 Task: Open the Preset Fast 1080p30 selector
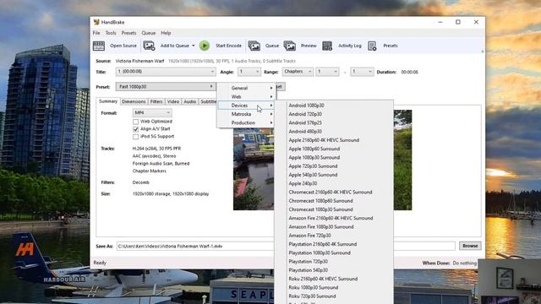pos(166,87)
